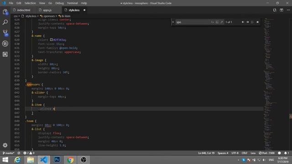Click CRLF end-of-line selector
Image resolution: width=292 pixels, height=164 pixels.
245,153
